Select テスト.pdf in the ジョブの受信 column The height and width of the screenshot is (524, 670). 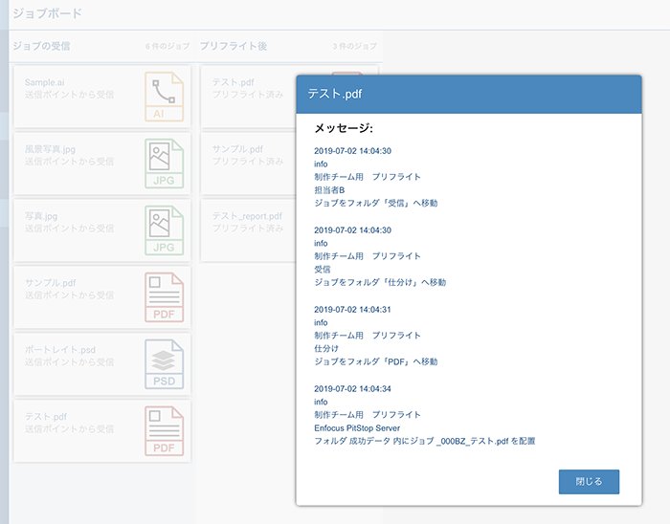[x=46, y=417]
